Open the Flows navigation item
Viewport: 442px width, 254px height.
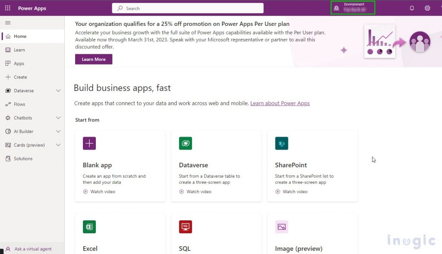32,104
